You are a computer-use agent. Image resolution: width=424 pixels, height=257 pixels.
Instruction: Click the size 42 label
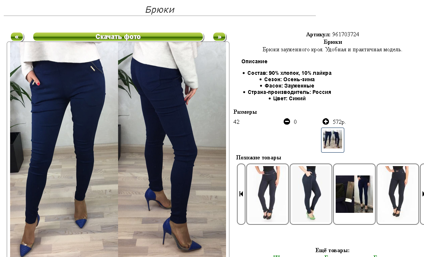(x=237, y=122)
